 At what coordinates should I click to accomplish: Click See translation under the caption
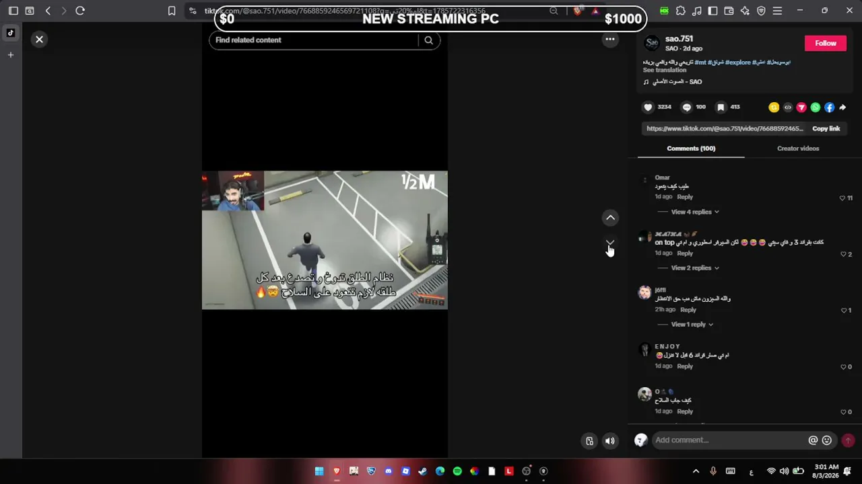pyautogui.click(x=664, y=70)
